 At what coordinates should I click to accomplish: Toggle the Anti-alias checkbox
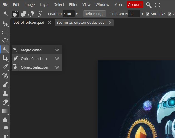[x=147, y=14]
